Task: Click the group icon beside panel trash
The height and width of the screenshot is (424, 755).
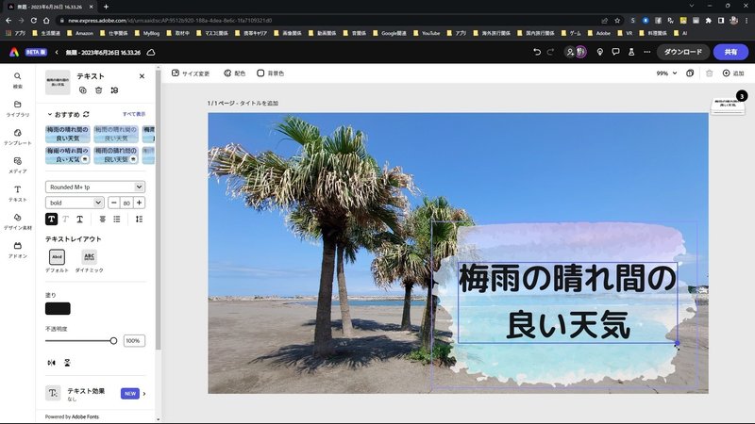Action: click(x=114, y=90)
